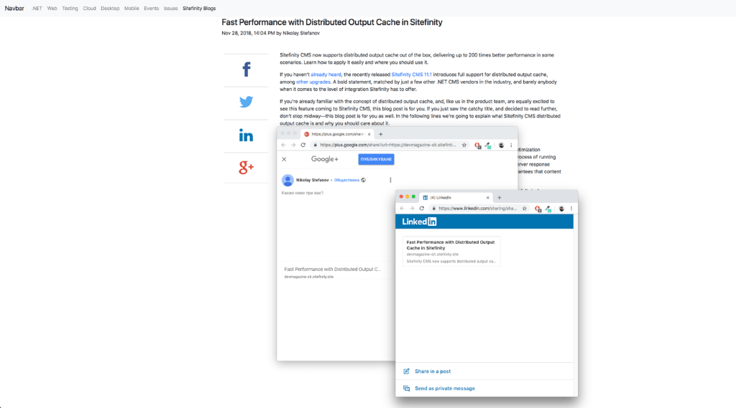The image size is (736, 408).
Task: Choose Share in a post
Action: coord(433,371)
